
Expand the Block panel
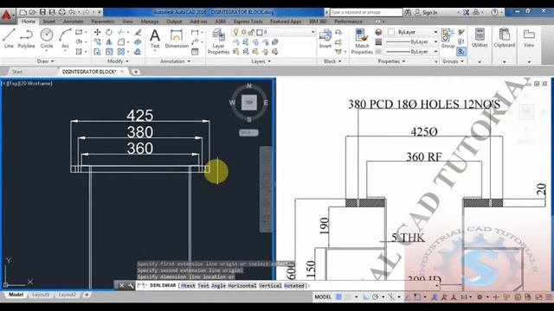pos(332,61)
